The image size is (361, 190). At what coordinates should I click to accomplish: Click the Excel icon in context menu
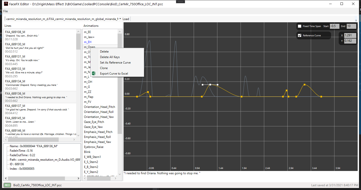coord(94,73)
